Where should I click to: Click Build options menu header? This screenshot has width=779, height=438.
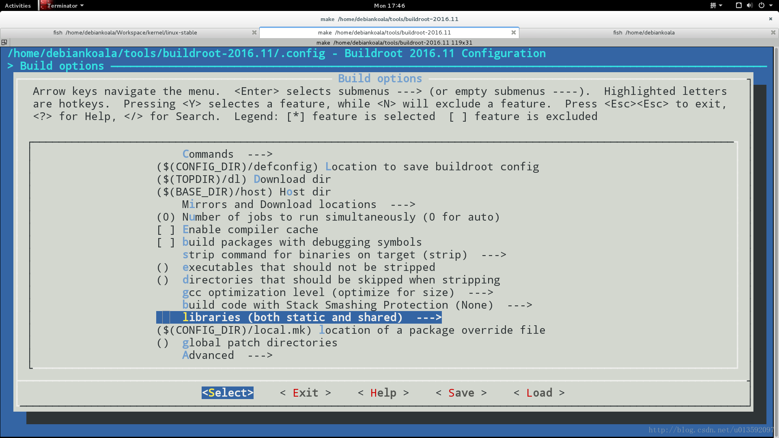point(380,79)
